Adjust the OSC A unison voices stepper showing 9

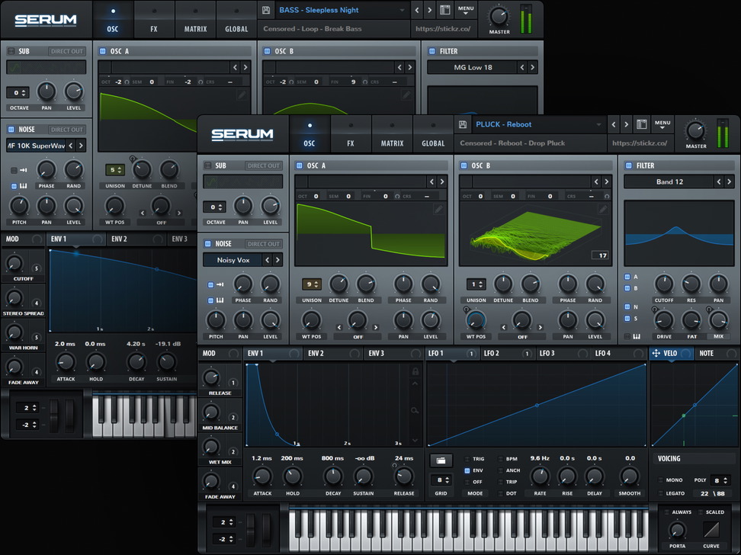312,284
